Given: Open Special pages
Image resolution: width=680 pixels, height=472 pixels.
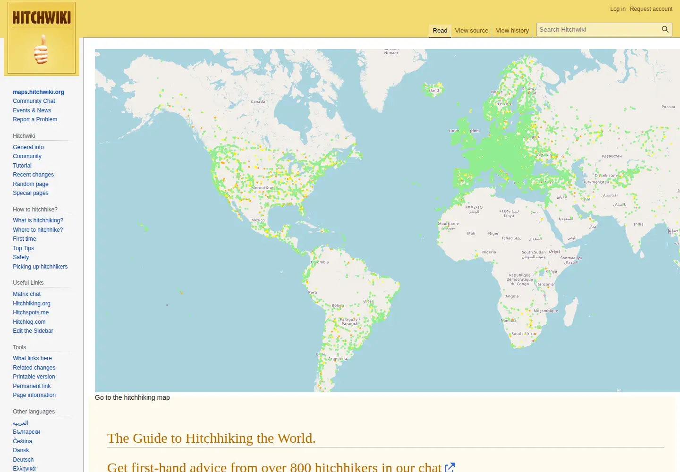Looking at the screenshot, I should click(31, 193).
